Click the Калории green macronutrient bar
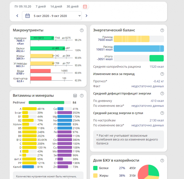The image size is (184, 179). coord(42,38)
